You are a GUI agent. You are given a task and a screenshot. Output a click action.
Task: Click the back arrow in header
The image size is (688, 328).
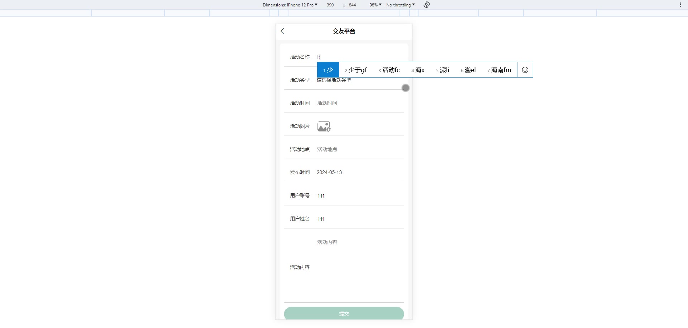[x=282, y=31]
